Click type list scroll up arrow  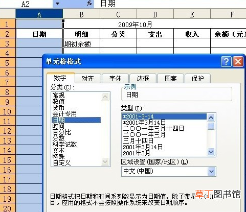211,117
